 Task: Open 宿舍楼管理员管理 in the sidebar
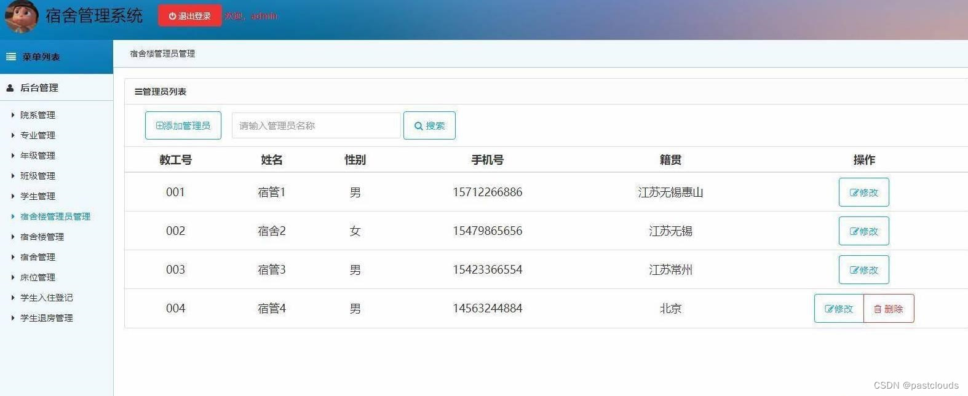pyautogui.click(x=55, y=216)
